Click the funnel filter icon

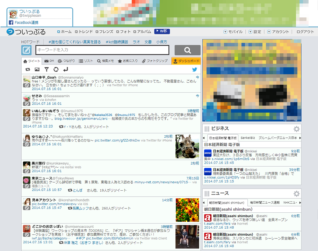coord(46,70)
